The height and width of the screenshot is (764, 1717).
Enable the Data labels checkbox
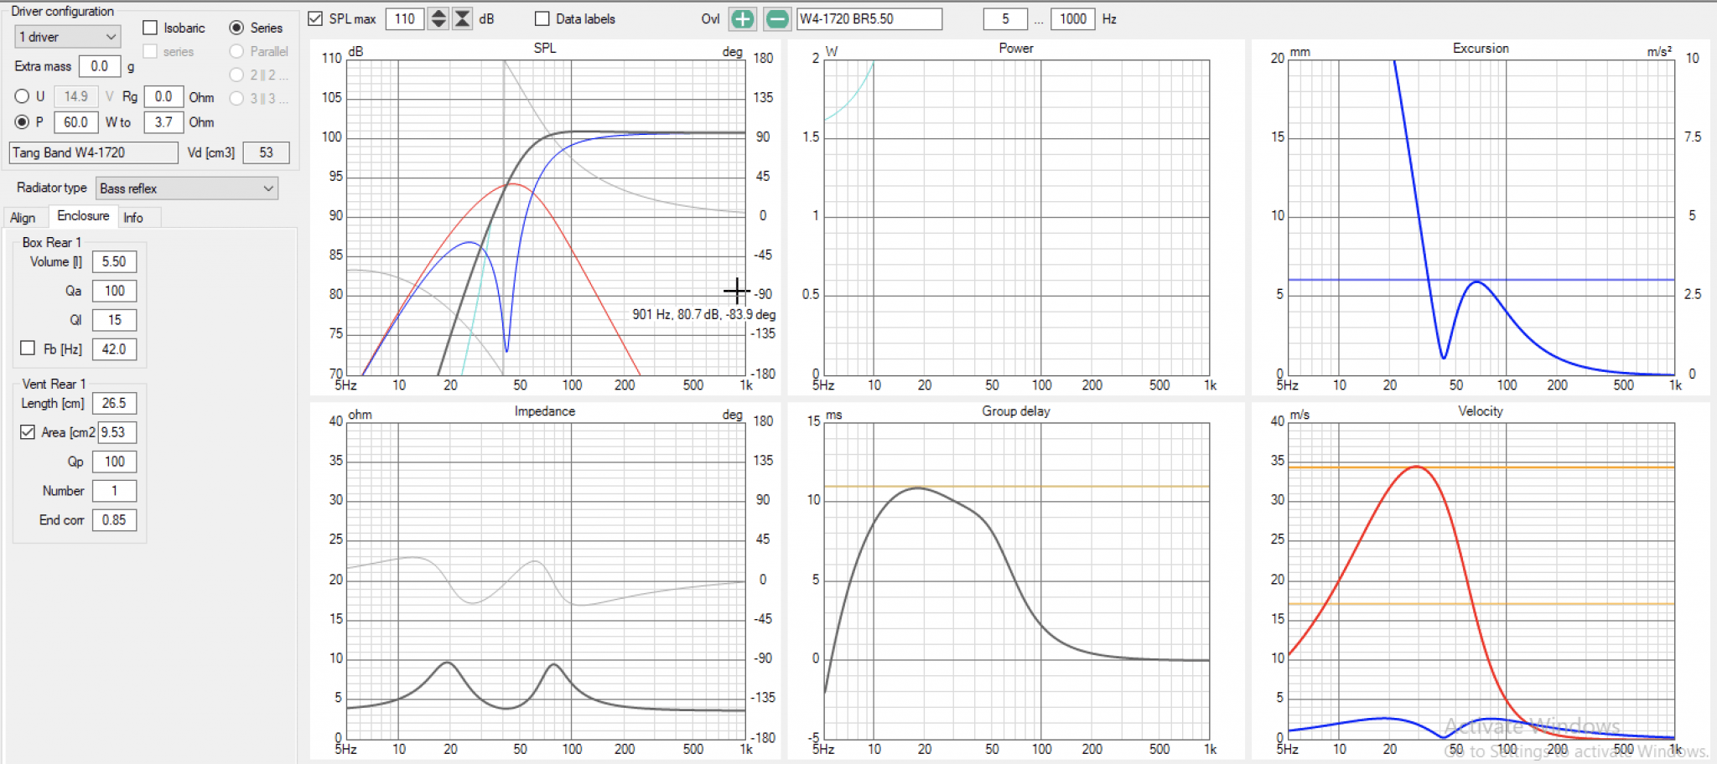[x=542, y=18]
